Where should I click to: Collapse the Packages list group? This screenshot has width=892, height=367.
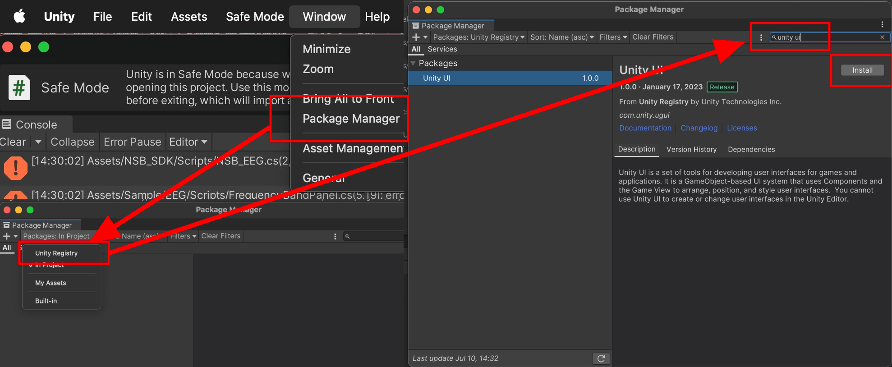pyautogui.click(x=413, y=63)
